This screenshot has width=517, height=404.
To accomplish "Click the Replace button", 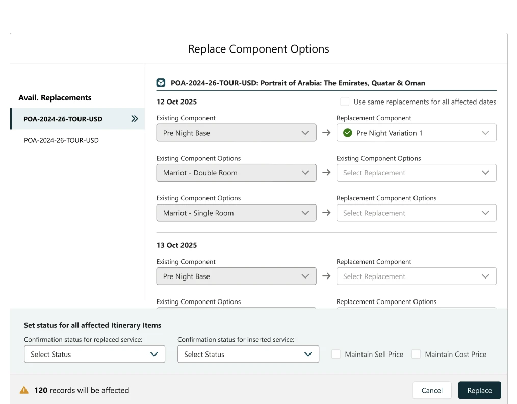I will click(x=479, y=390).
